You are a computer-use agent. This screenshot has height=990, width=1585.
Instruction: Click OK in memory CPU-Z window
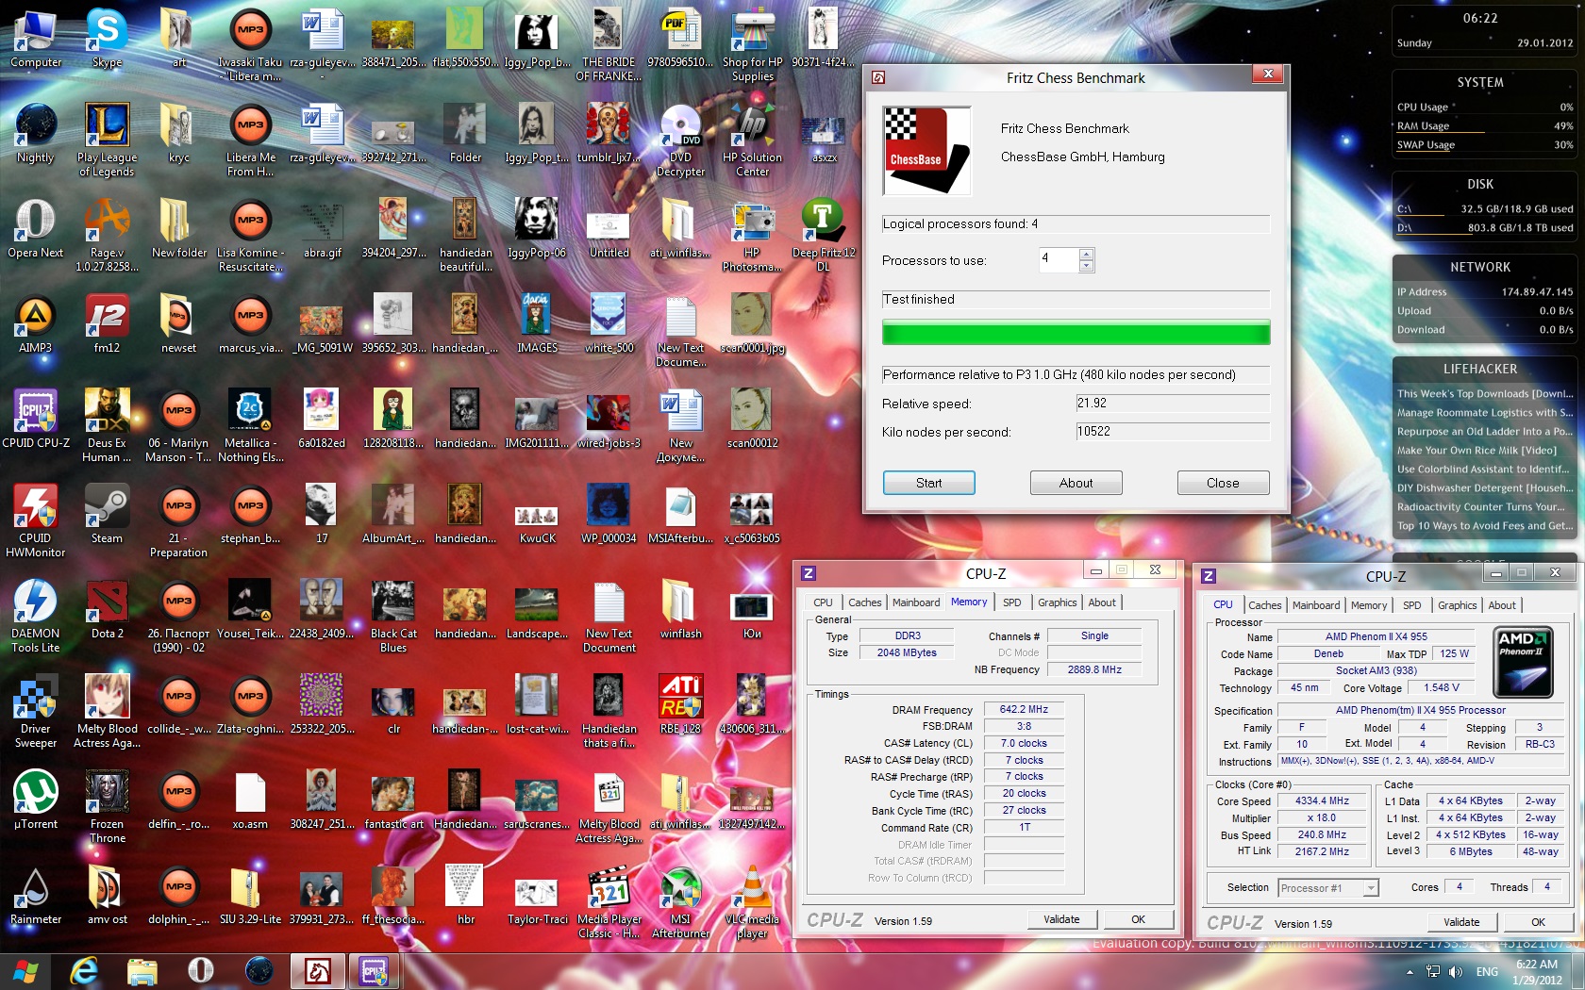click(x=1138, y=919)
